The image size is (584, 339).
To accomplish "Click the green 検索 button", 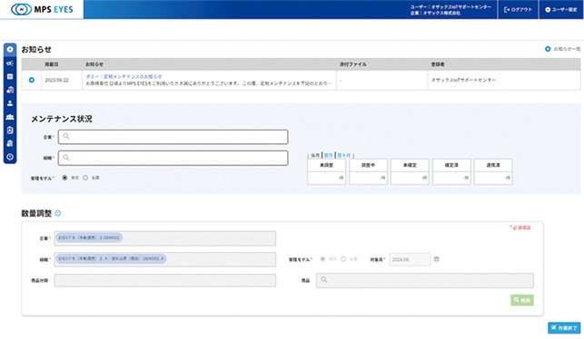I will click(x=522, y=300).
